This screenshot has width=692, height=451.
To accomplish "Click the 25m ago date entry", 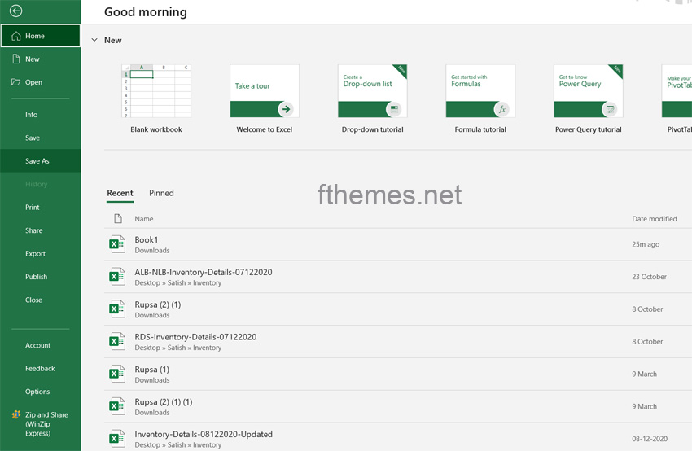I will click(x=646, y=244).
